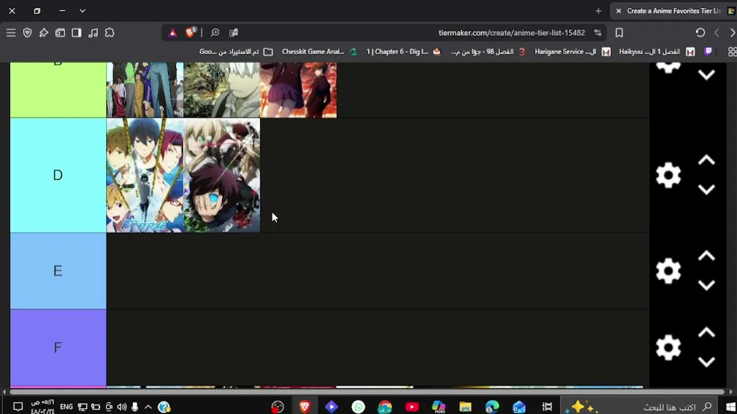Open settings gear for tier E
The height and width of the screenshot is (414, 737).
668,271
